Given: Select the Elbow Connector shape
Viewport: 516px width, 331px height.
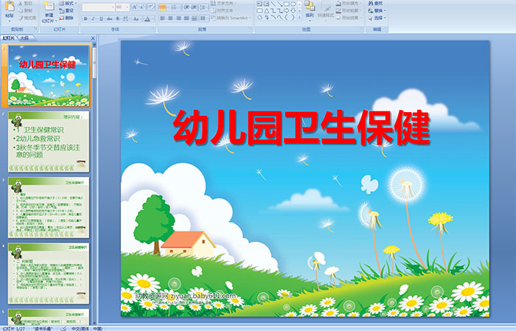Looking at the screenshot, I should (x=273, y=11).
